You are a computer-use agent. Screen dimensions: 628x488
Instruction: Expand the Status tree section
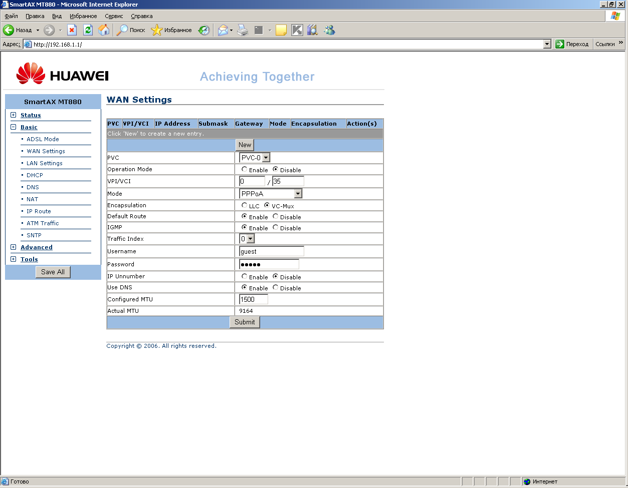coord(14,115)
